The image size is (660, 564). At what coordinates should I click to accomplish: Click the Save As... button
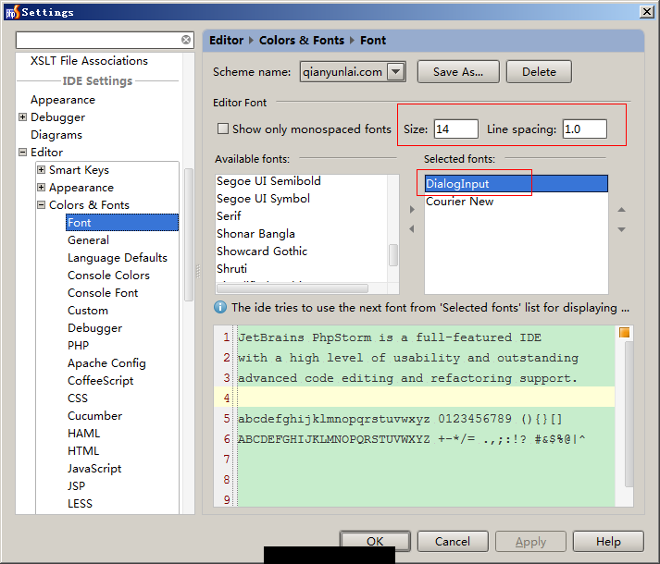(x=458, y=71)
